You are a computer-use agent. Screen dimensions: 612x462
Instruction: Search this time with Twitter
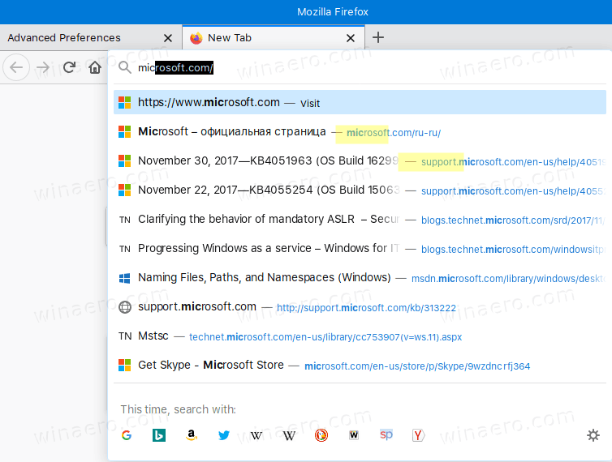[224, 435]
